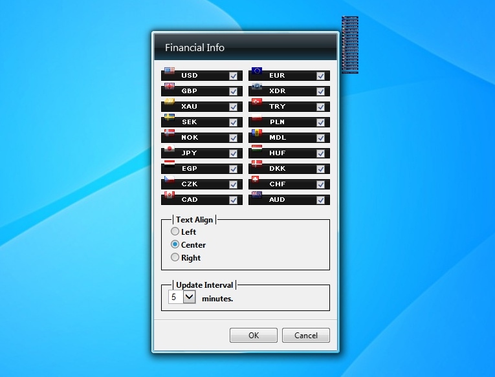Click the Moldovan flag icon next to MDL
The width and height of the screenshot is (495, 377).
tap(257, 132)
